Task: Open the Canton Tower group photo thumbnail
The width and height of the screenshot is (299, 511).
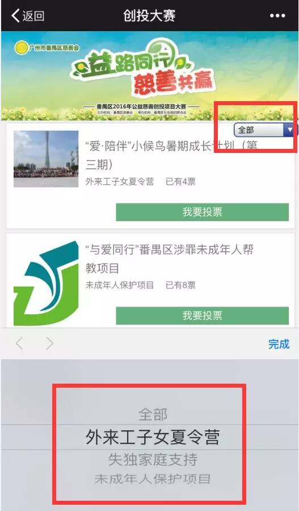Action: 46,159
